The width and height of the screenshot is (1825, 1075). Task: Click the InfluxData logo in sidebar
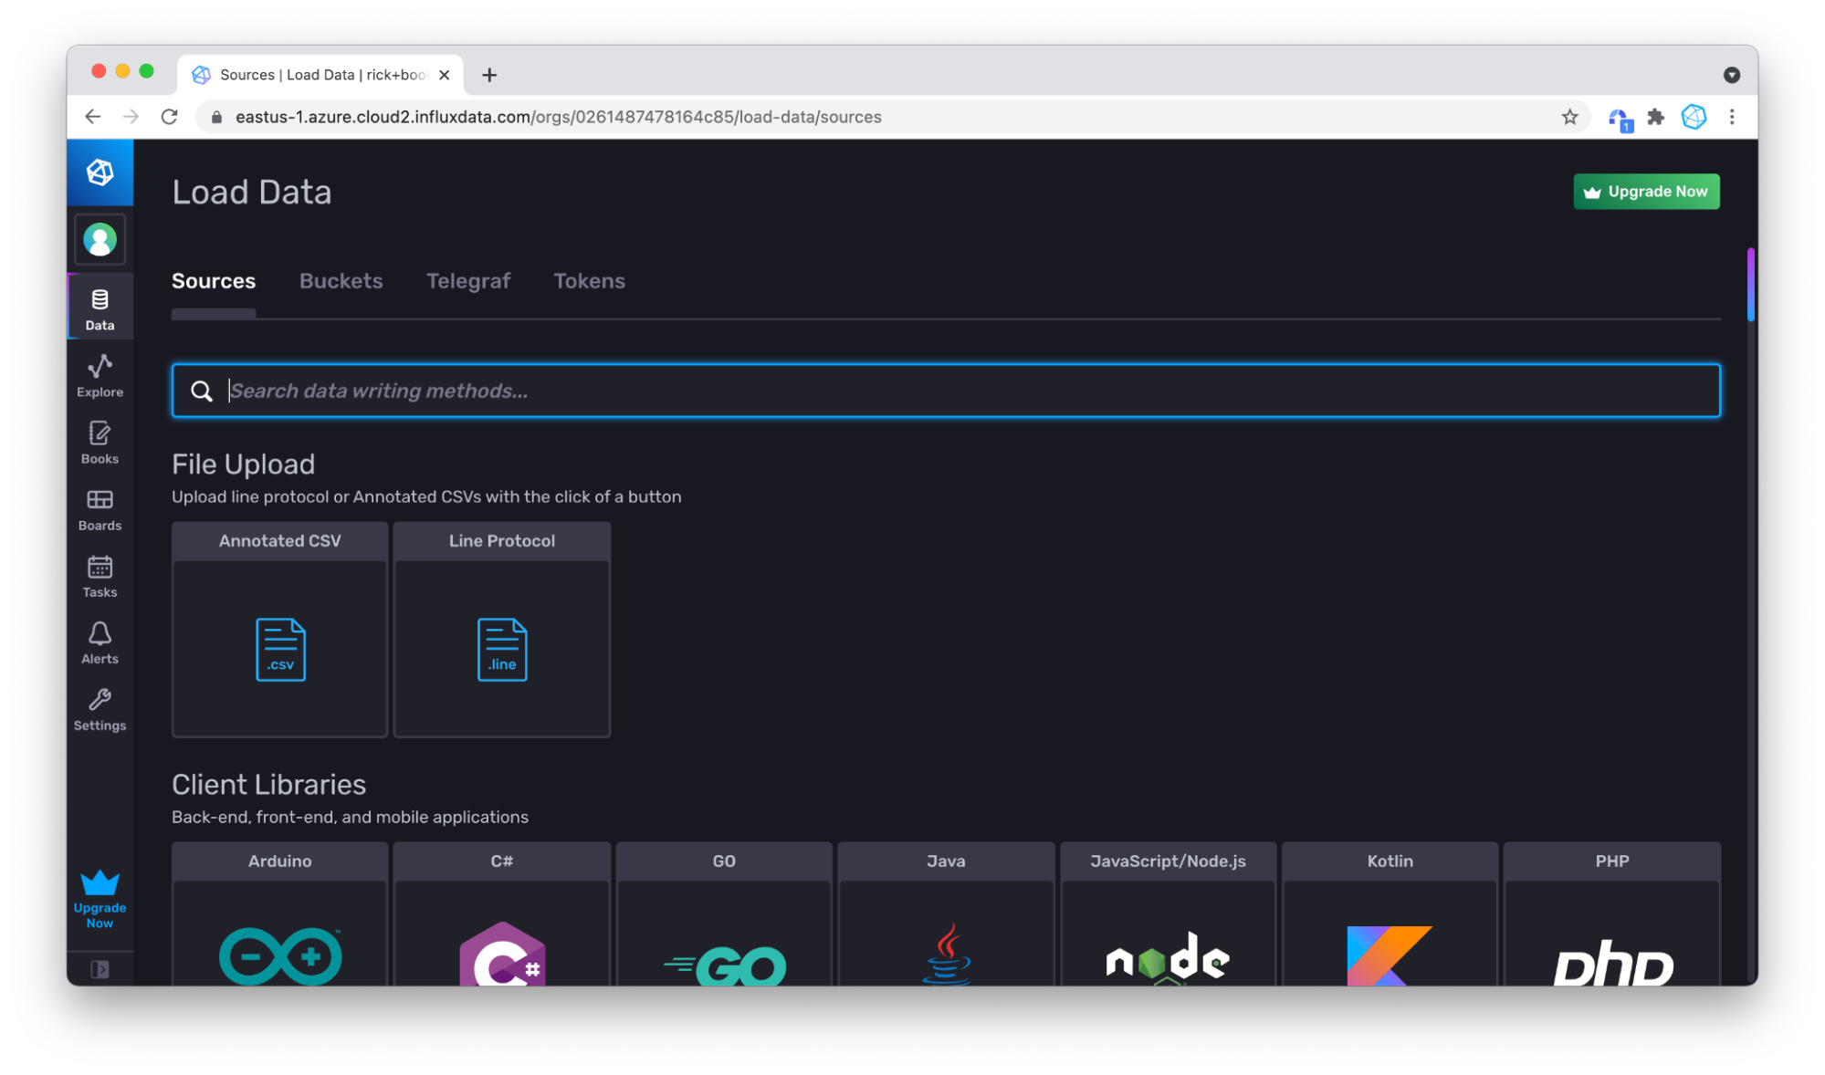coord(100,172)
